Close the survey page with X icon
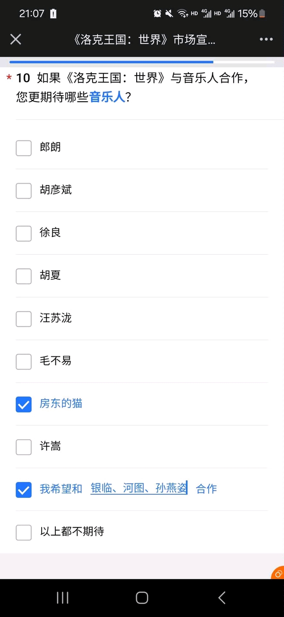284x617 pixels. point(16,39)
